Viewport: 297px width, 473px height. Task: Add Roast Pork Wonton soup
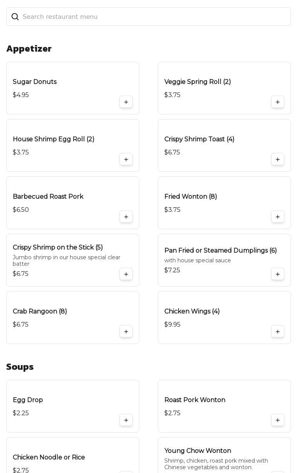pyautogui.click(x=278, y=420)
